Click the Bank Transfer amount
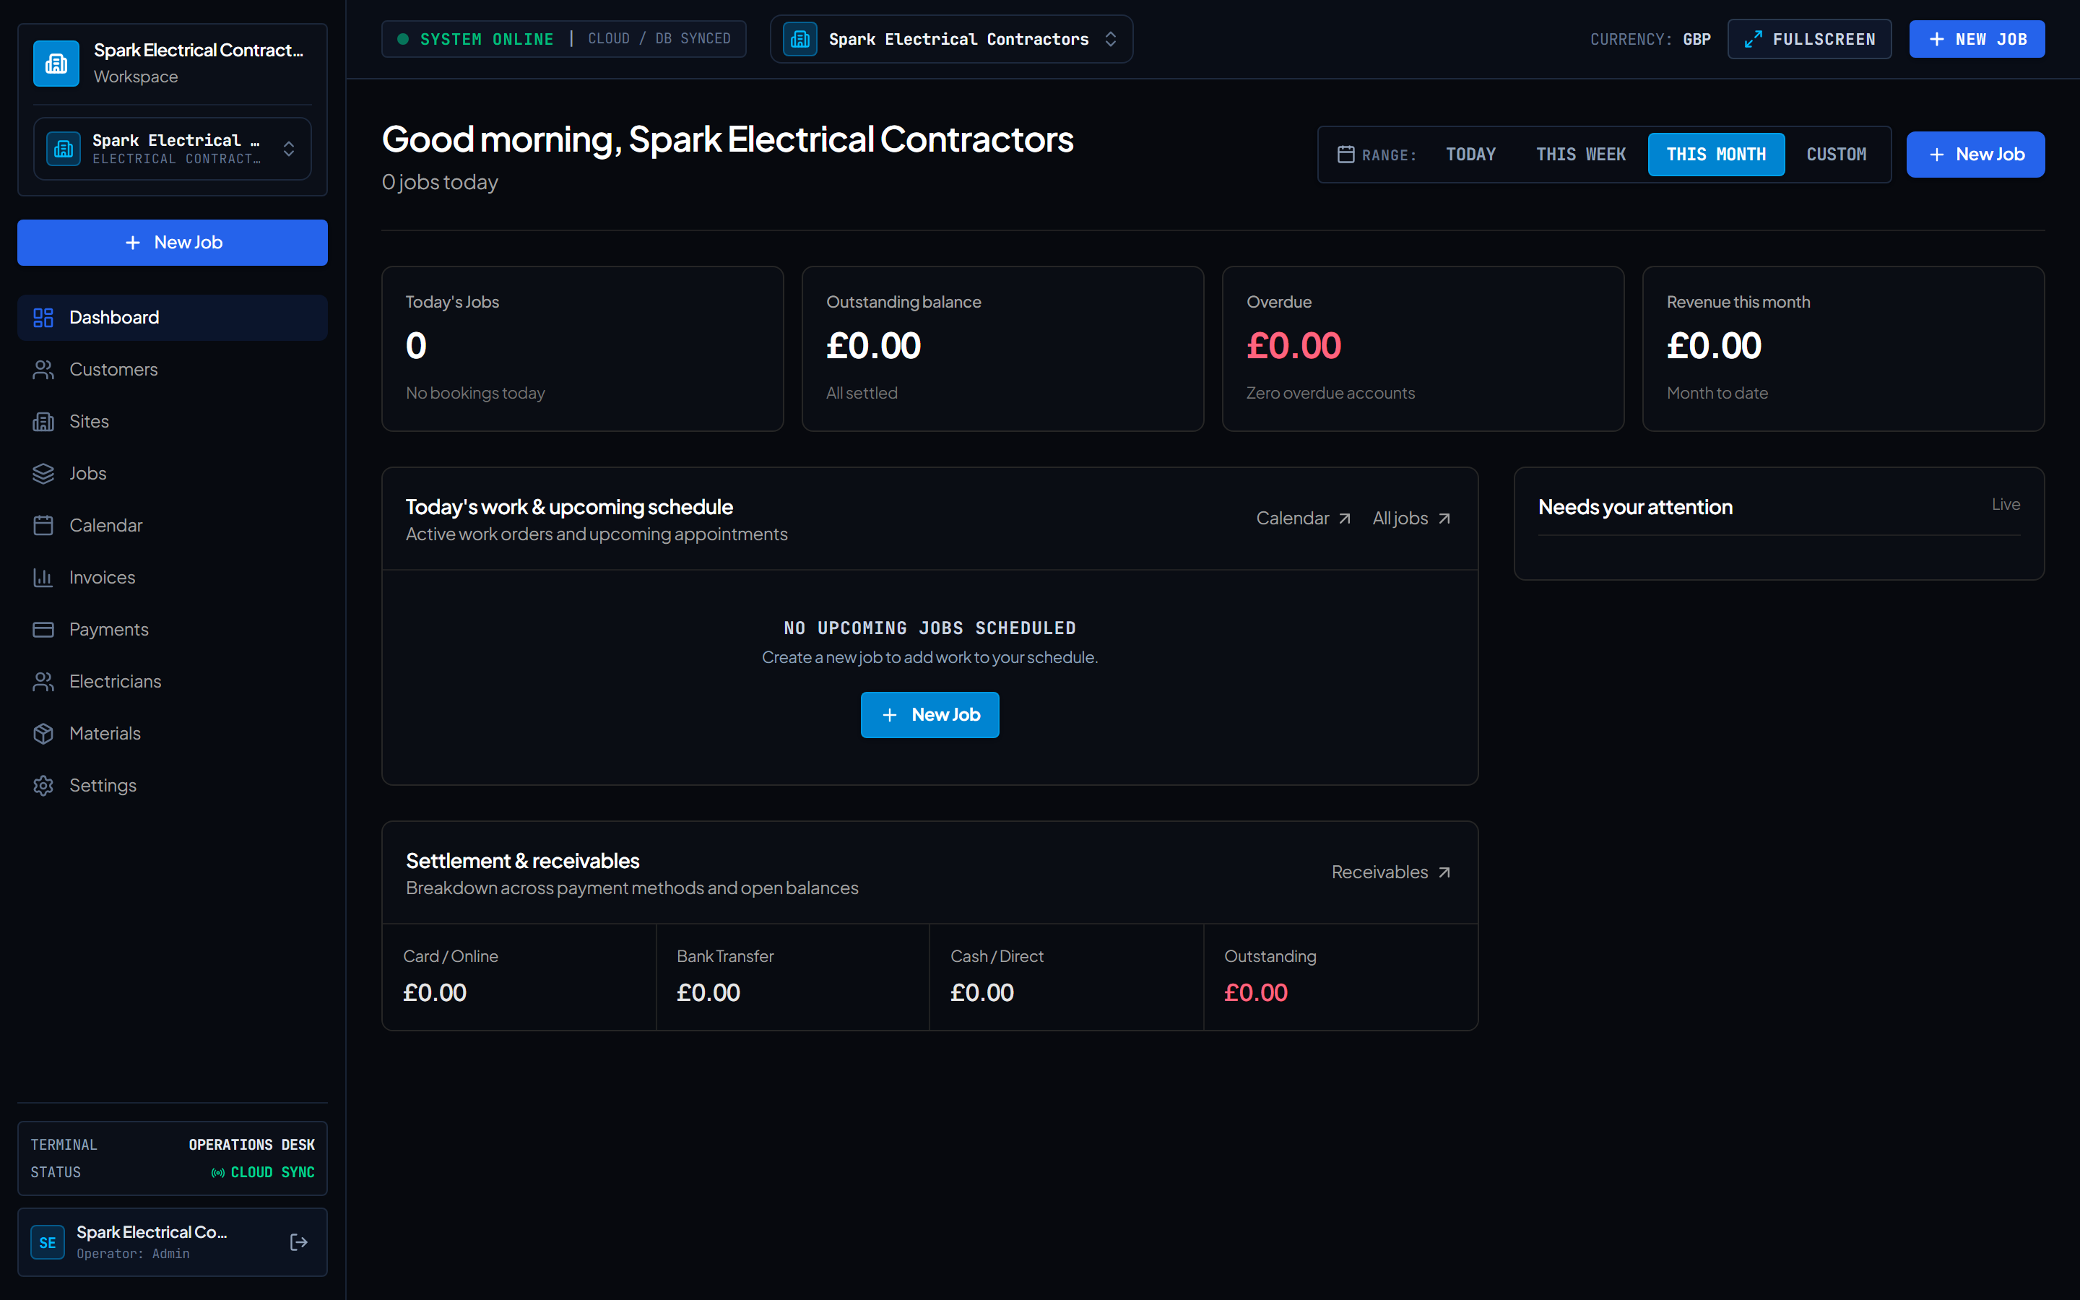This screenshot has width=2080, height=1300. point(708,992)
